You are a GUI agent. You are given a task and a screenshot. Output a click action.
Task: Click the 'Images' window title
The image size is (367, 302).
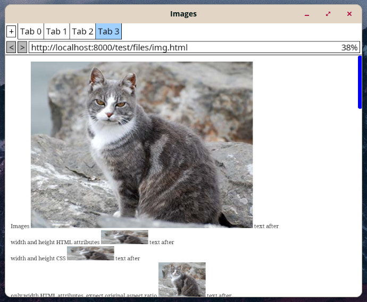click(x=183, y=14)
